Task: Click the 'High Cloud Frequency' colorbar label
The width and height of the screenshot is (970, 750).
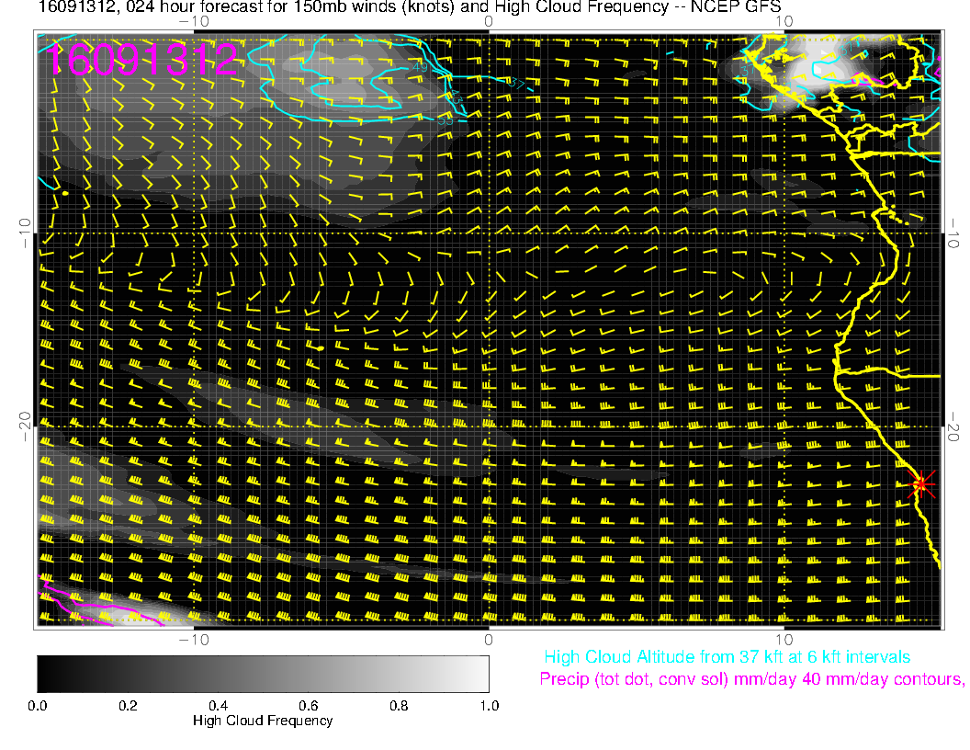Action: click(263, 721)
